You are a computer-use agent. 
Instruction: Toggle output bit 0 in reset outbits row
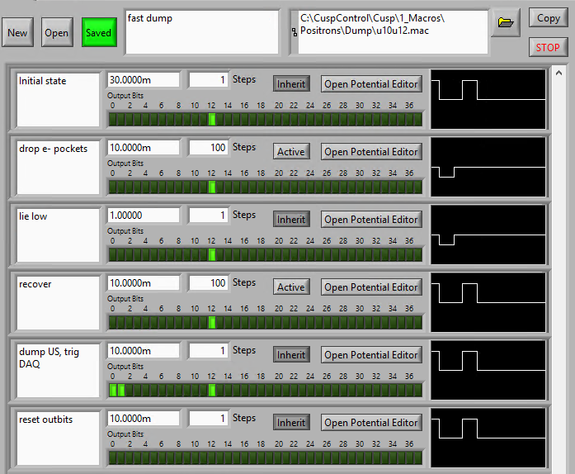tap(113, 457)
